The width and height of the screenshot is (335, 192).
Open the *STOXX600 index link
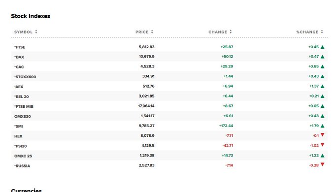[25, 77]
